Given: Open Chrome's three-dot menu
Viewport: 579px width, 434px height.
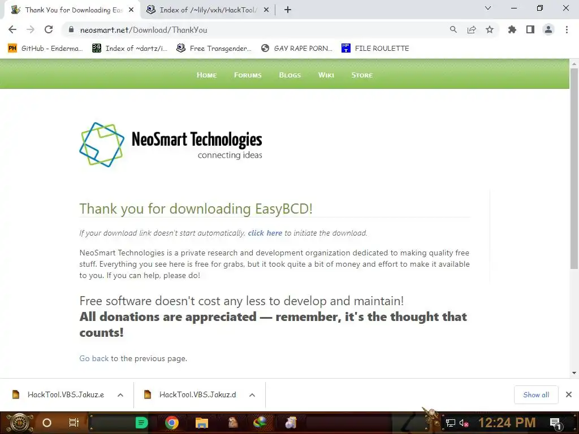Looking at the screenshot, I should (567, 29).
